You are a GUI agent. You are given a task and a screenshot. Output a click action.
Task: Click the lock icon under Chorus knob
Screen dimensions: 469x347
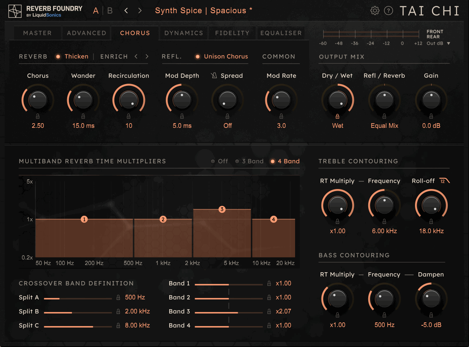click(37, 116)
